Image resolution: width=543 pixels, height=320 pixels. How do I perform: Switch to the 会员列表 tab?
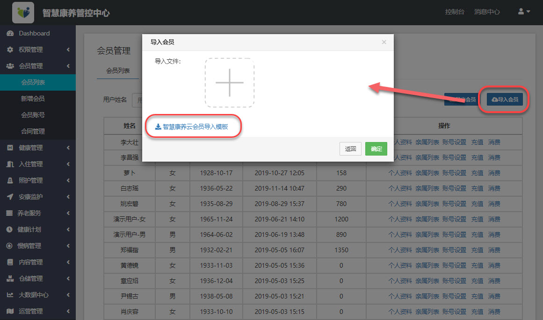click(x=118, y=71)
